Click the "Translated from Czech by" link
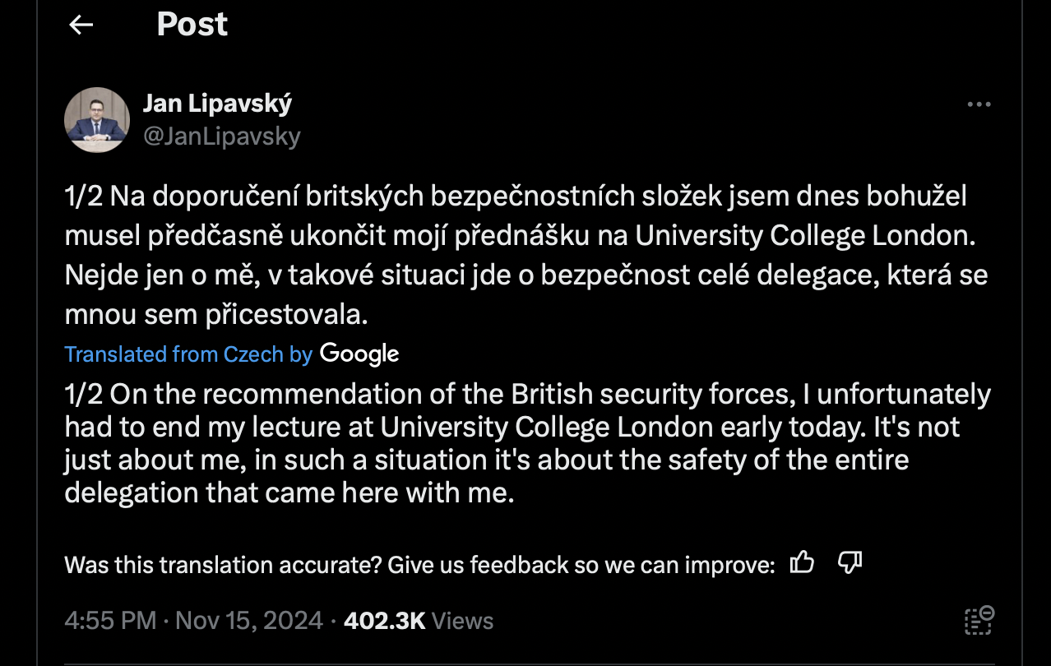 tap(188, 354)
